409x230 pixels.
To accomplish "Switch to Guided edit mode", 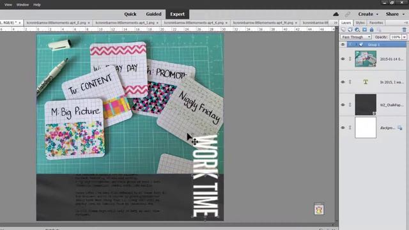I will (x=153, y=14).
